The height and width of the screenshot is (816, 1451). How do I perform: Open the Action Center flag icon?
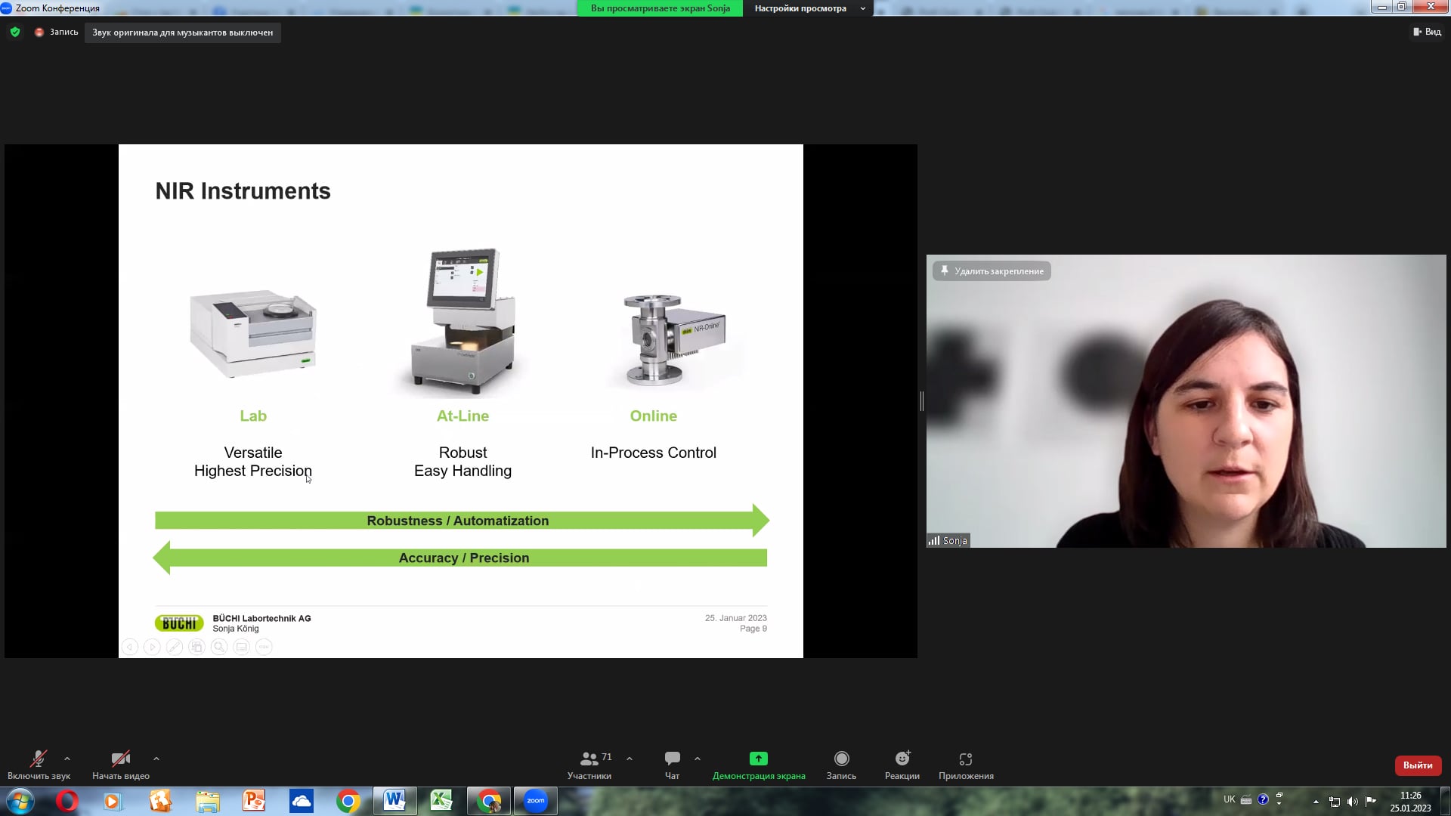(1371, 801)
